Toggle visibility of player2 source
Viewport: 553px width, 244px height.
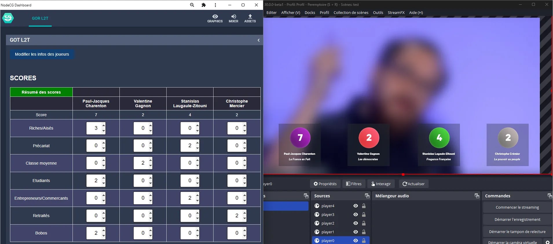coord(356,223)
